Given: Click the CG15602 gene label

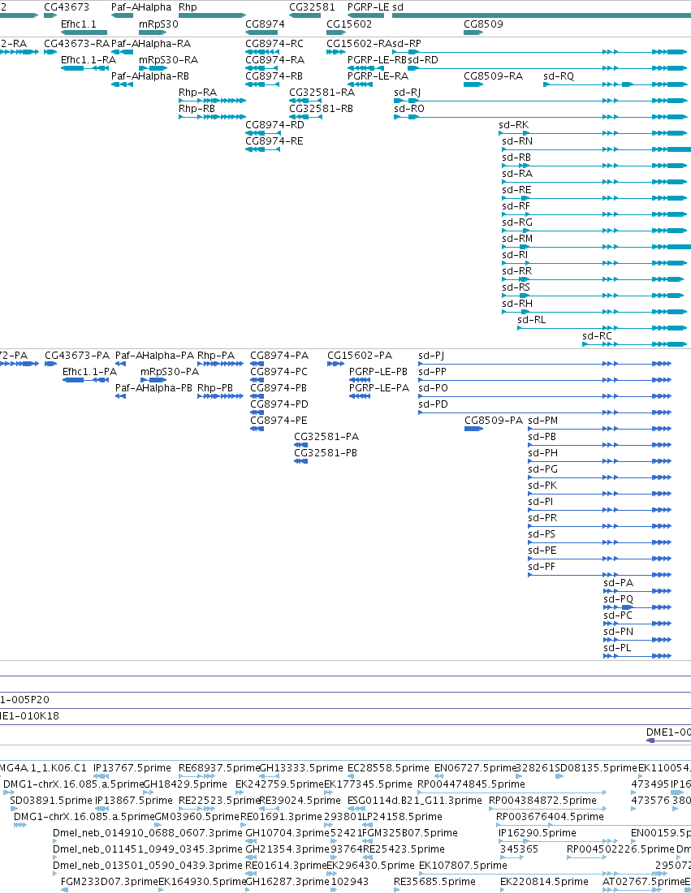Looking at the screenshot, I should click(x=349, y=24).
